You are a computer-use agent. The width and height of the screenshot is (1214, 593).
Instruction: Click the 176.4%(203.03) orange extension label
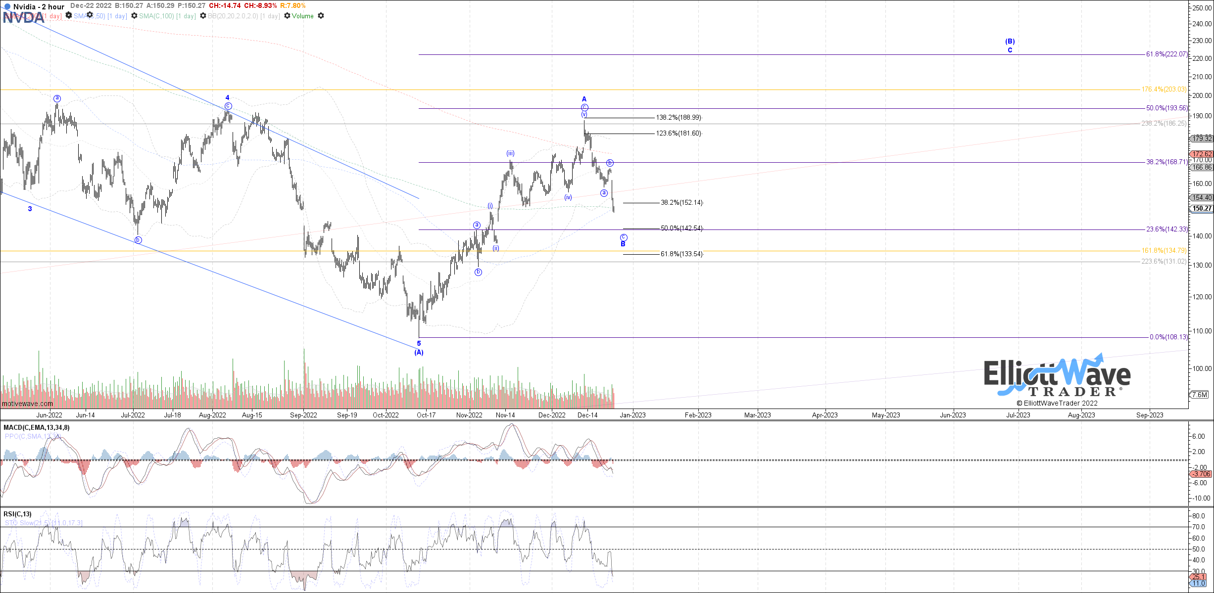tap(1164, 90)
